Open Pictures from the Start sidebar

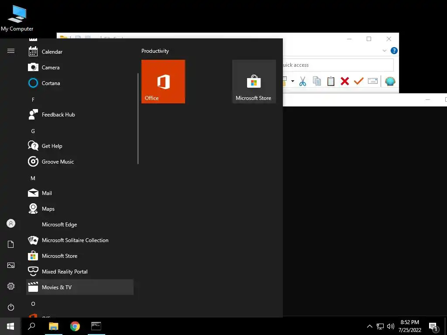tap(11, 265)
